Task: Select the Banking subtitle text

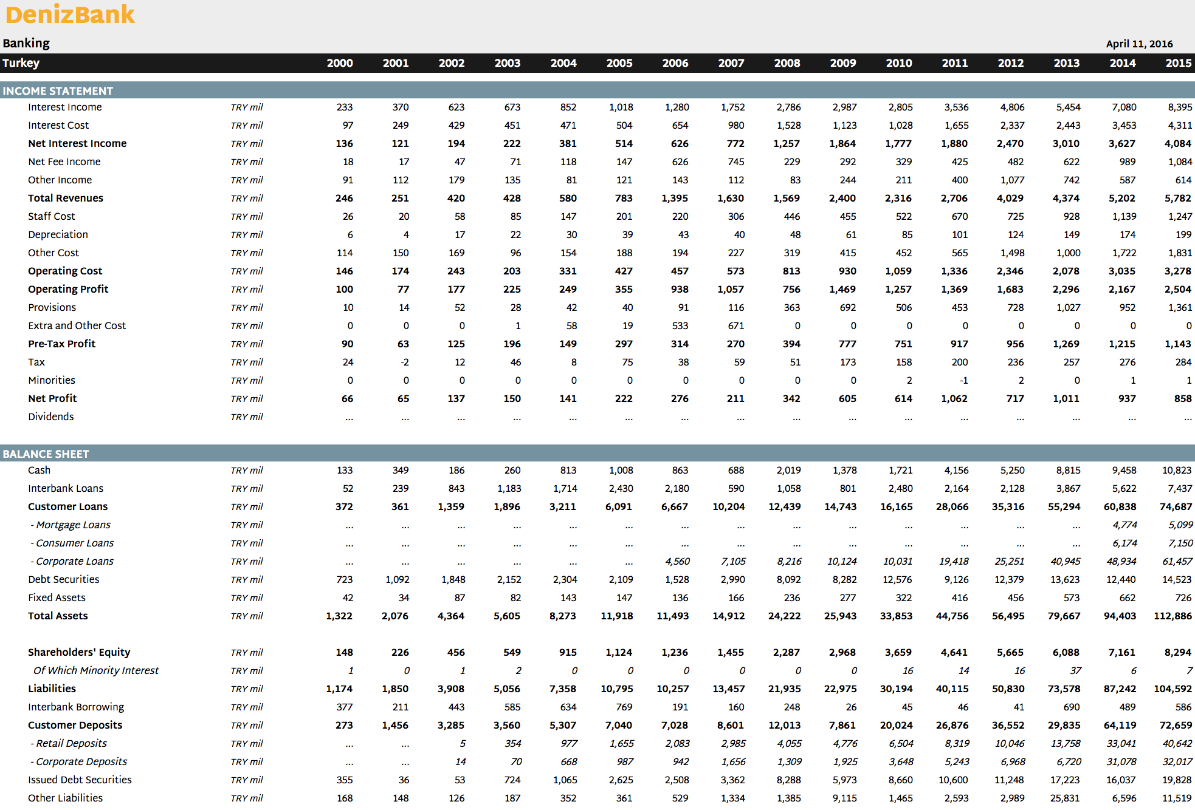Action: [26, 43]
